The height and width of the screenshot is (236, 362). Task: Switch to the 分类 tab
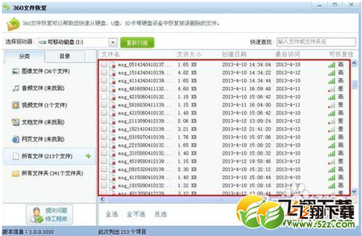pos(24,56)
